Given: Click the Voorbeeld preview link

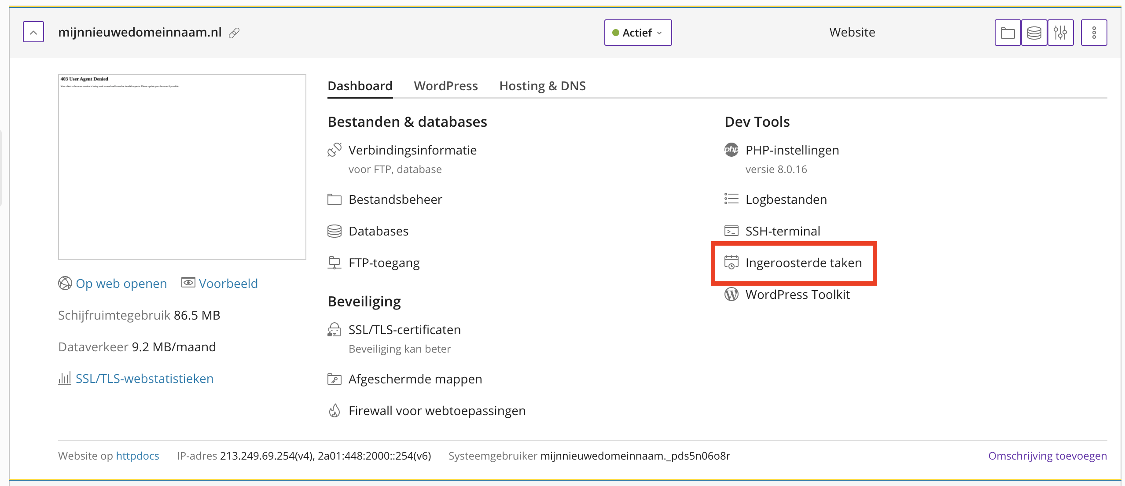Looking at the screenshot, I should point(228,283).
